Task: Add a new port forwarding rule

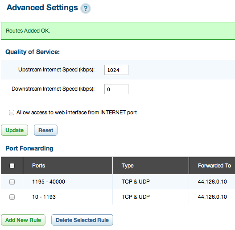Action: [x=23, y=220]
